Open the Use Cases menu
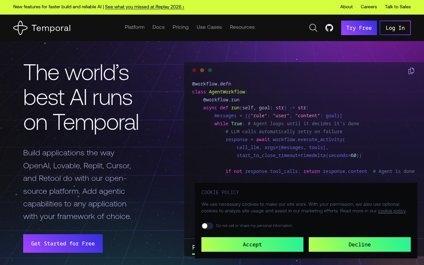The height and width of the screenshot is (265, 424). tap(209, 27)
